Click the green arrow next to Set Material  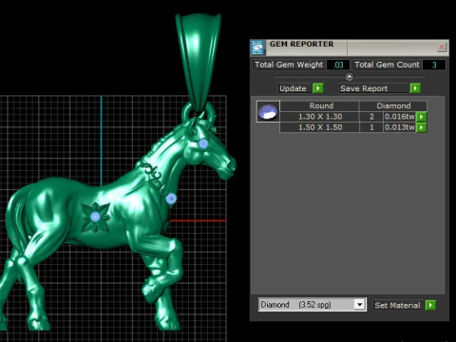(430, 305)
